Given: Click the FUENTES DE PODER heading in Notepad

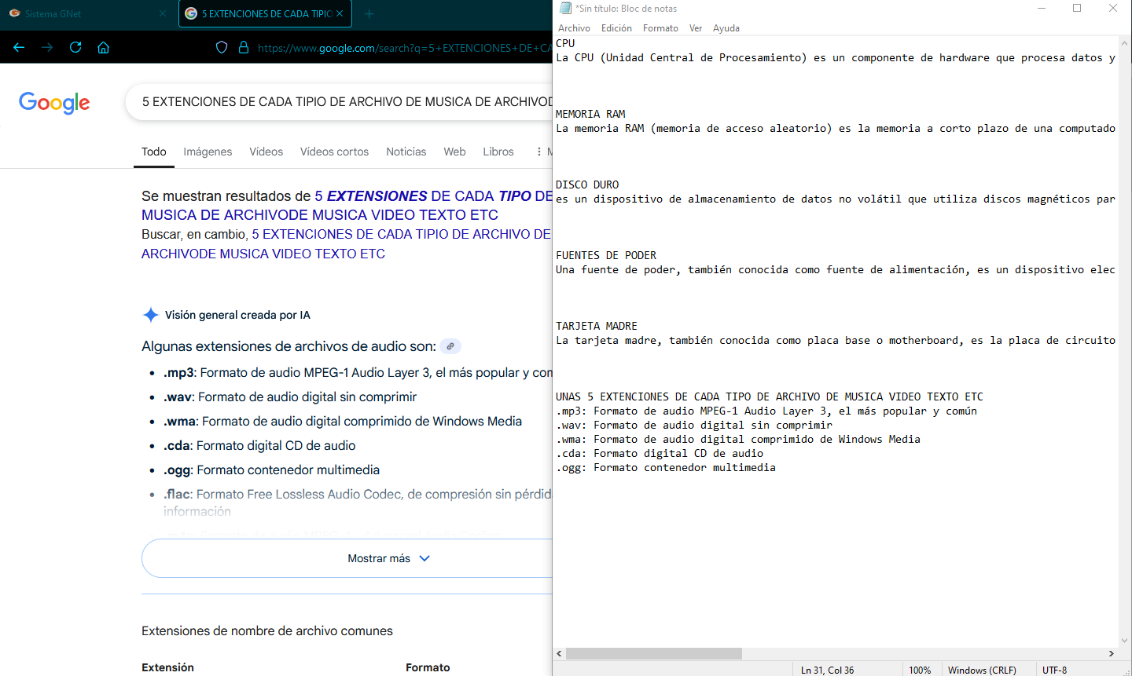Looking at the screenshot, I should point(606,255).
